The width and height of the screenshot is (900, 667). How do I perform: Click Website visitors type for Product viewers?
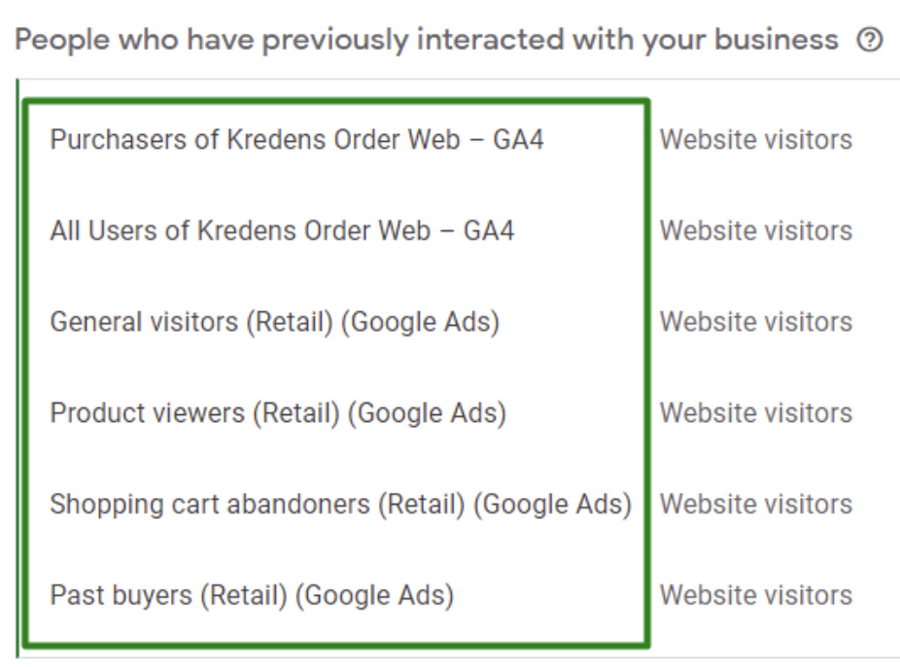pyautogui.click(x=756, y=413)
